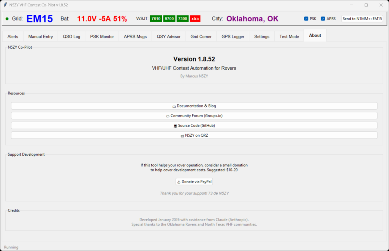Open the Settings tab

click(x=262, y=36)
